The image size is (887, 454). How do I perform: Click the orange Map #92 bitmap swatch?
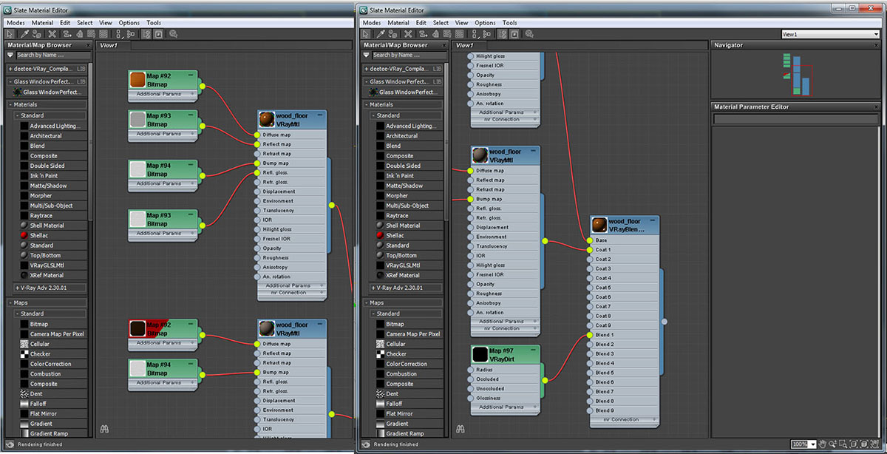pos(137,80)
